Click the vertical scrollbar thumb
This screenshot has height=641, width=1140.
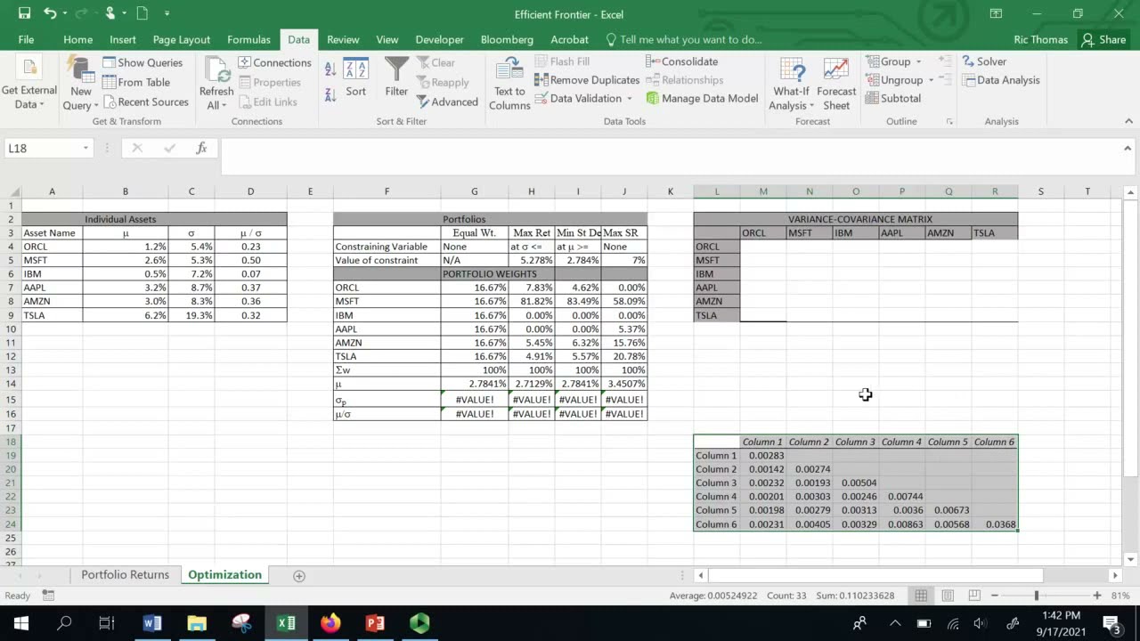point(1130,338)
